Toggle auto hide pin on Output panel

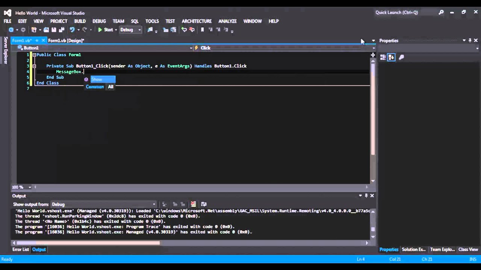[366, 196]
